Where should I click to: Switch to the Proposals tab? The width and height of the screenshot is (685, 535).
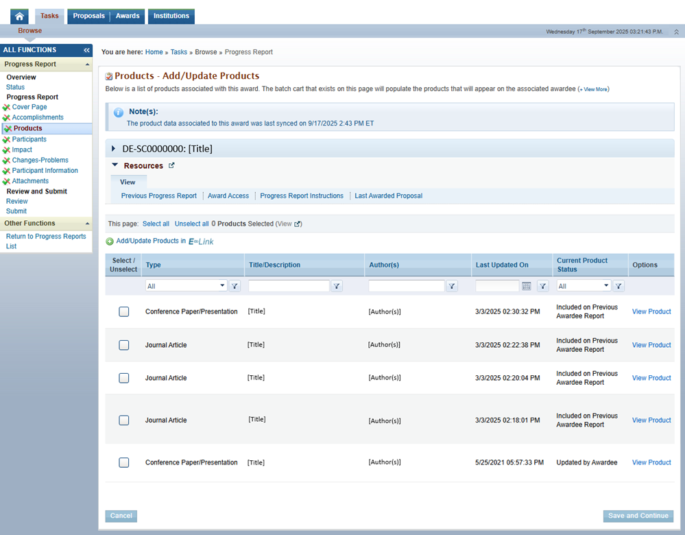pos(88,16)
